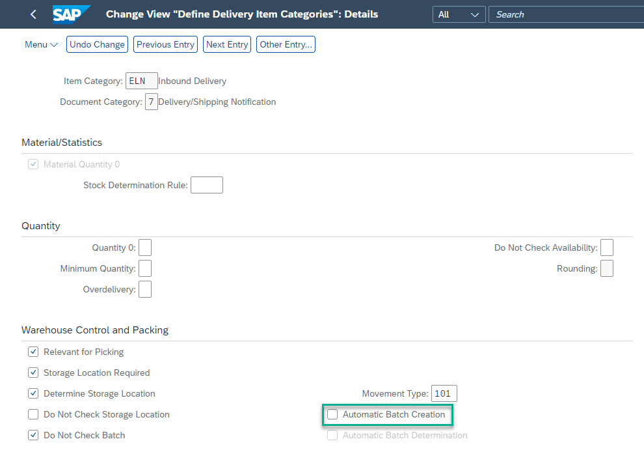Expand the All search scope dropdown
Viewport: 644px width, 452px height.
coord(459,14)
